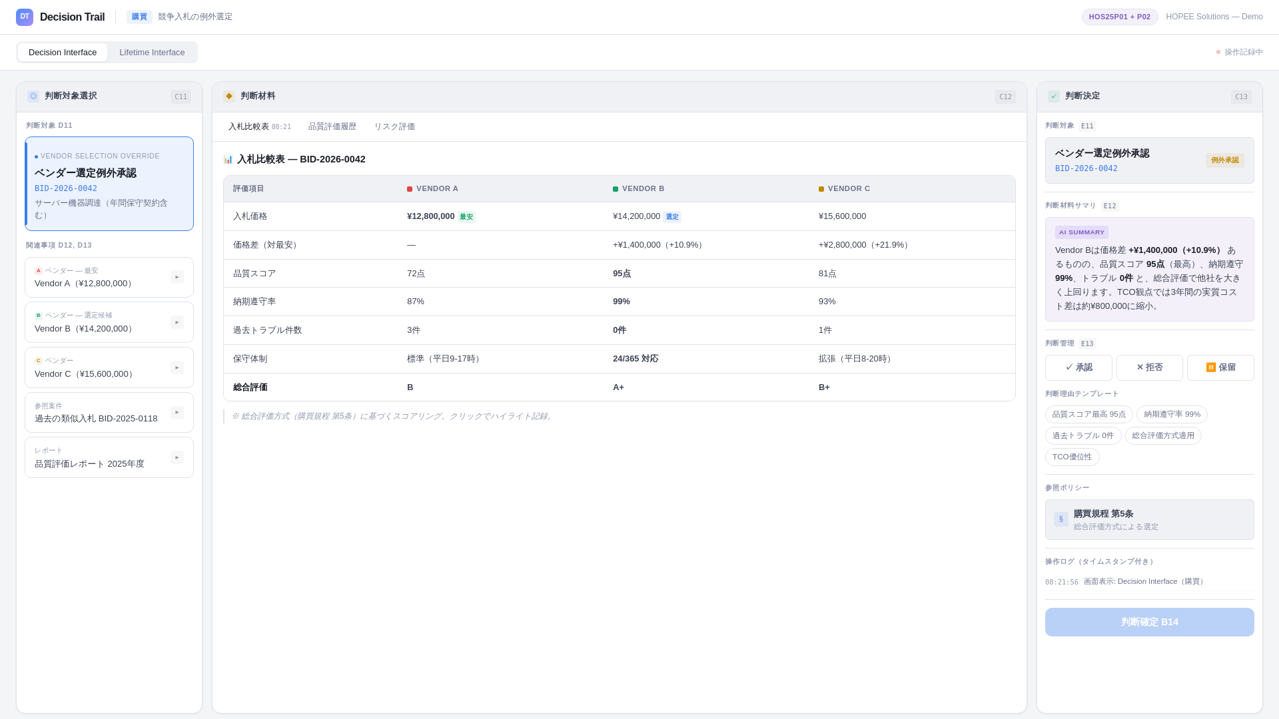Click the Vendor A red color marker in header
1279x719 pixels.
point(410,189)
